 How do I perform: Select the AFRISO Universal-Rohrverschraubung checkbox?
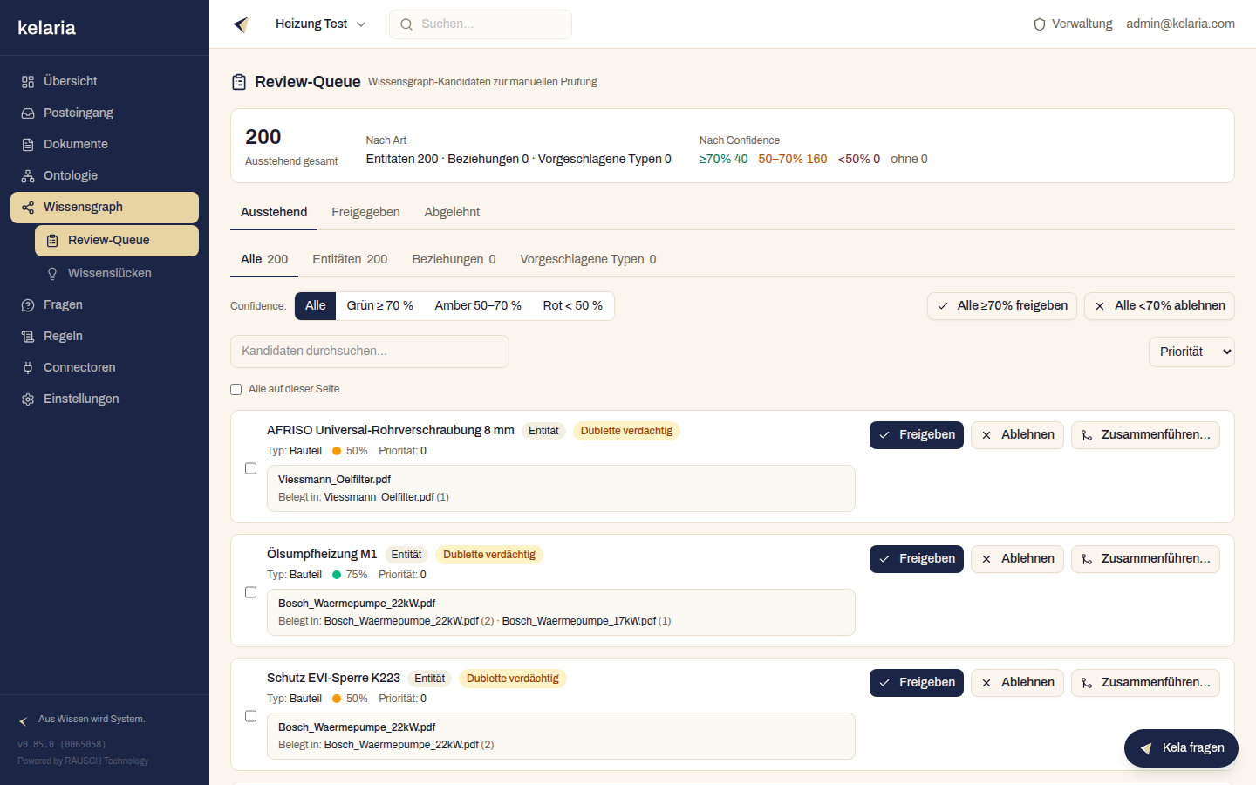pyautogui.click(x=250, y=468)
